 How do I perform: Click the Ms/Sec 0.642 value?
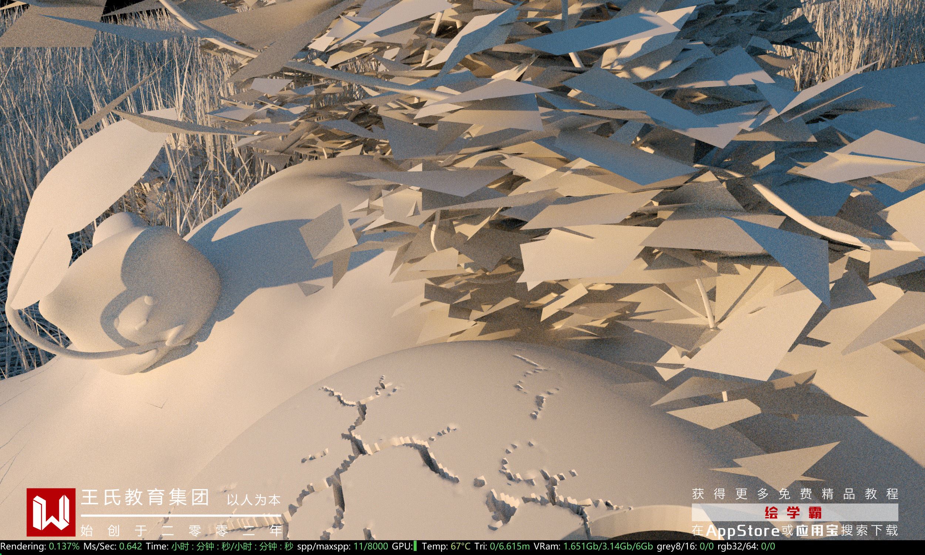click(x=130, y=546)
